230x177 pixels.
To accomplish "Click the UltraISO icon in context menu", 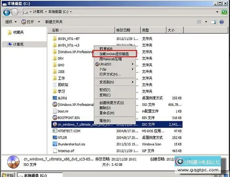I will (x=97, y=64).
